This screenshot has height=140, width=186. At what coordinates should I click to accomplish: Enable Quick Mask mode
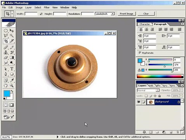(x=12, y=105)
